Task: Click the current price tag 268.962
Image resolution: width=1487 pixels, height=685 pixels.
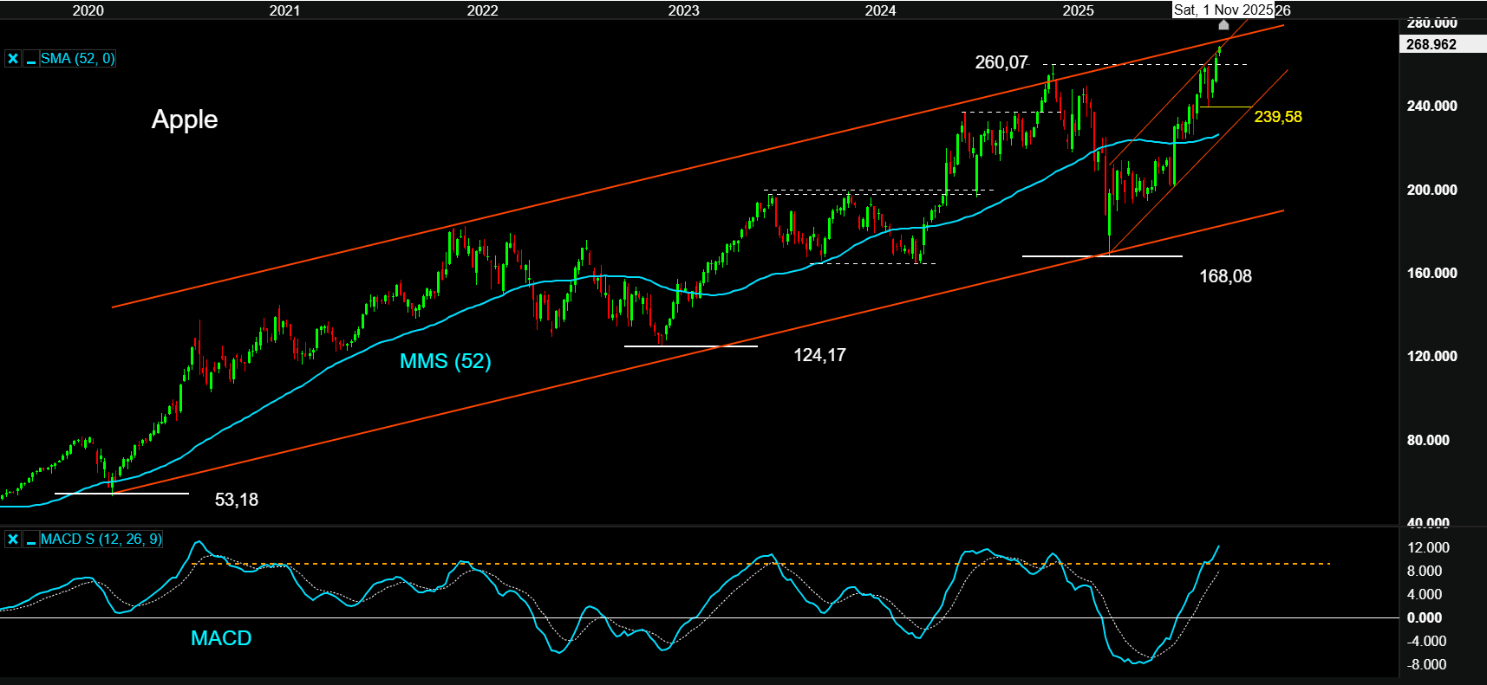Action: pyautogui.click(x=1432, y=44)
